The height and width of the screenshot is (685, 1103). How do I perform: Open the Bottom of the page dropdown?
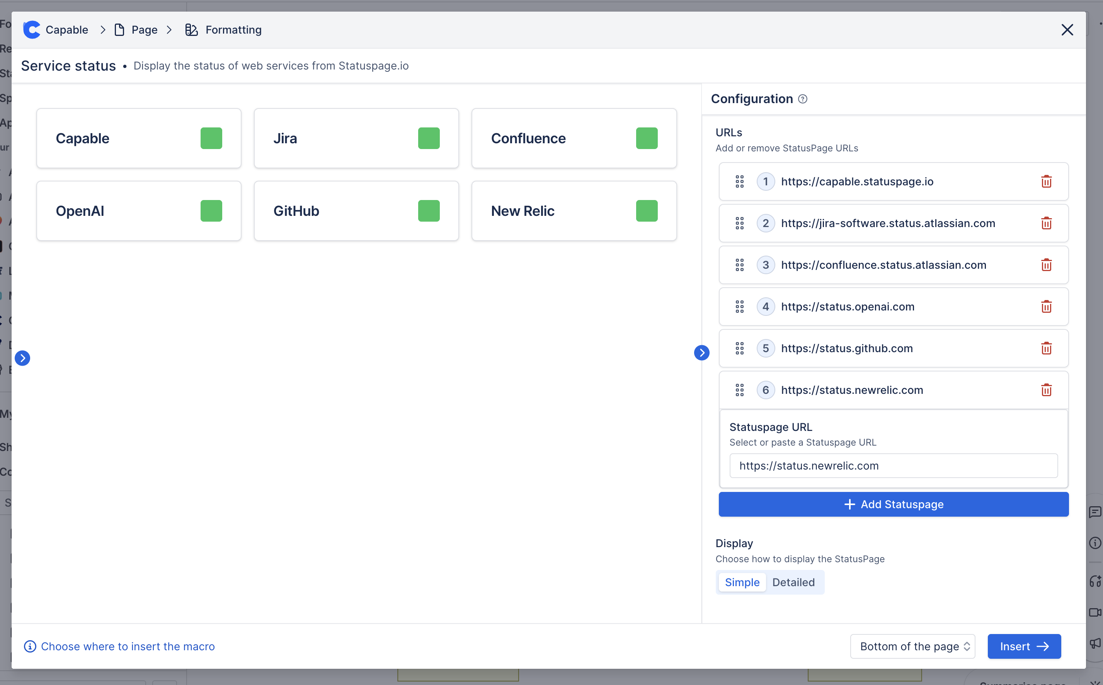click(912, 646)
